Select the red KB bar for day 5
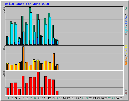129x101 pixels. [x=23, y=86]
